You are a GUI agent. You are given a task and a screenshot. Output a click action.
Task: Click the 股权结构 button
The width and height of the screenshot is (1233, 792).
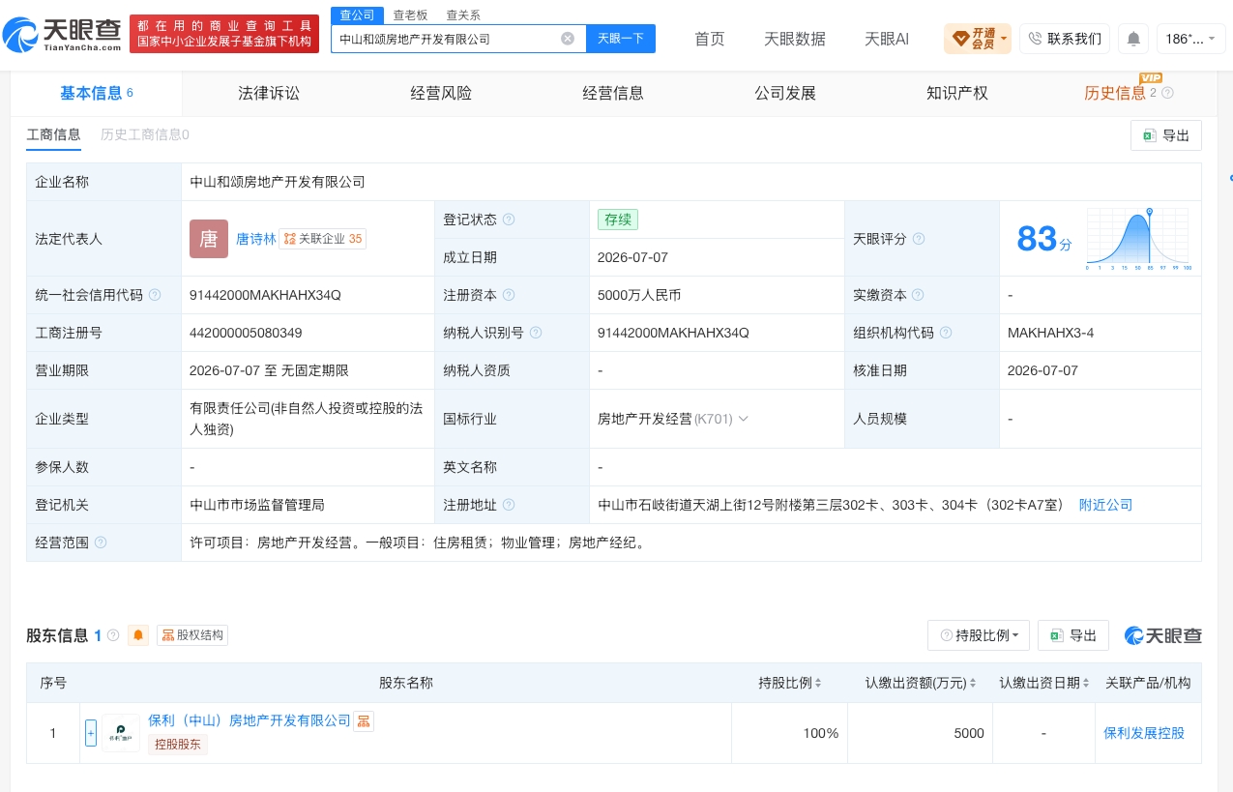(192, 635)
